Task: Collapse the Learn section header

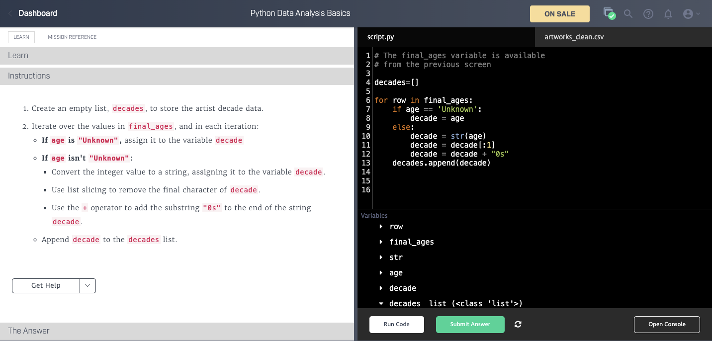Action: [x=177, y=56]
